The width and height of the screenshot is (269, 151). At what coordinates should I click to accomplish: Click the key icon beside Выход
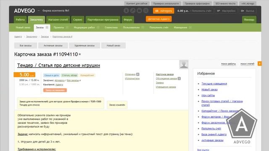click(242, 11)
